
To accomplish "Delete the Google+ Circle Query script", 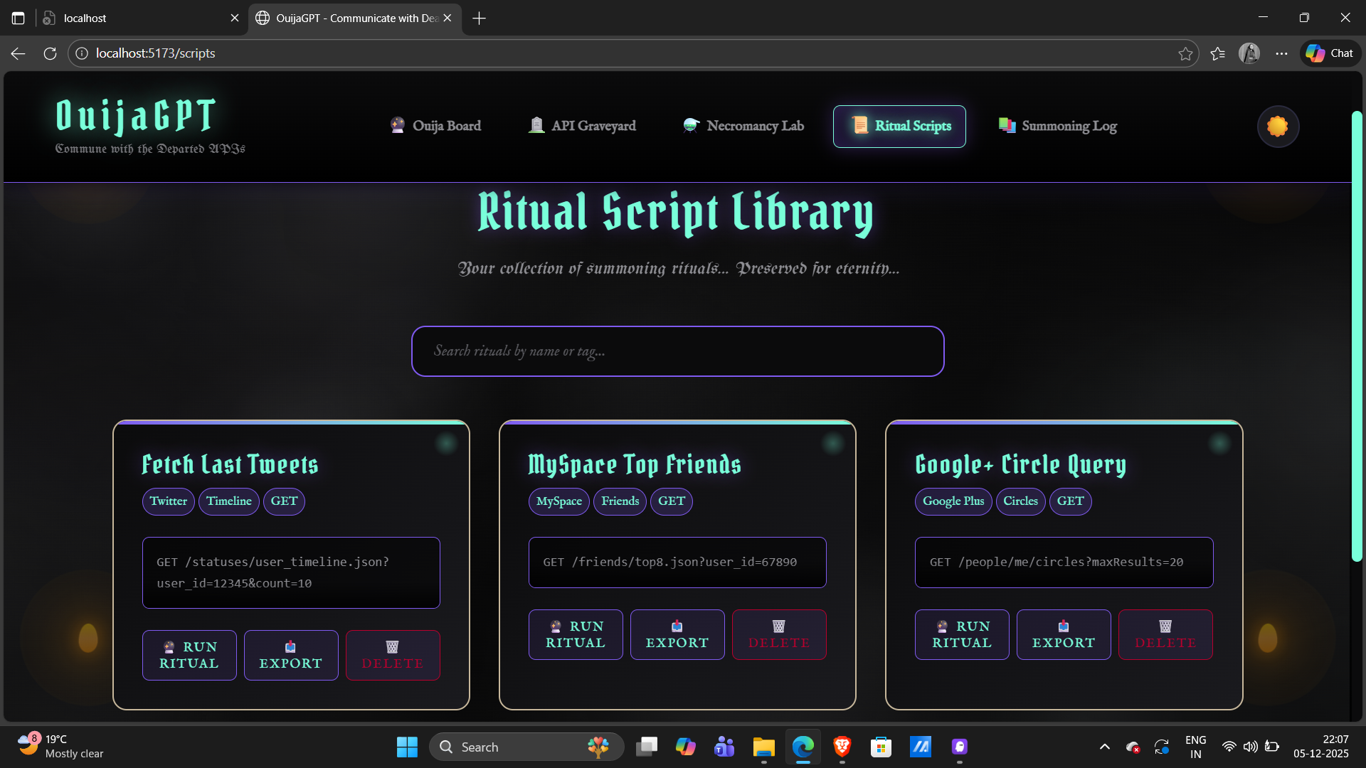I will pyautogui.click(x=1165, y=634).
